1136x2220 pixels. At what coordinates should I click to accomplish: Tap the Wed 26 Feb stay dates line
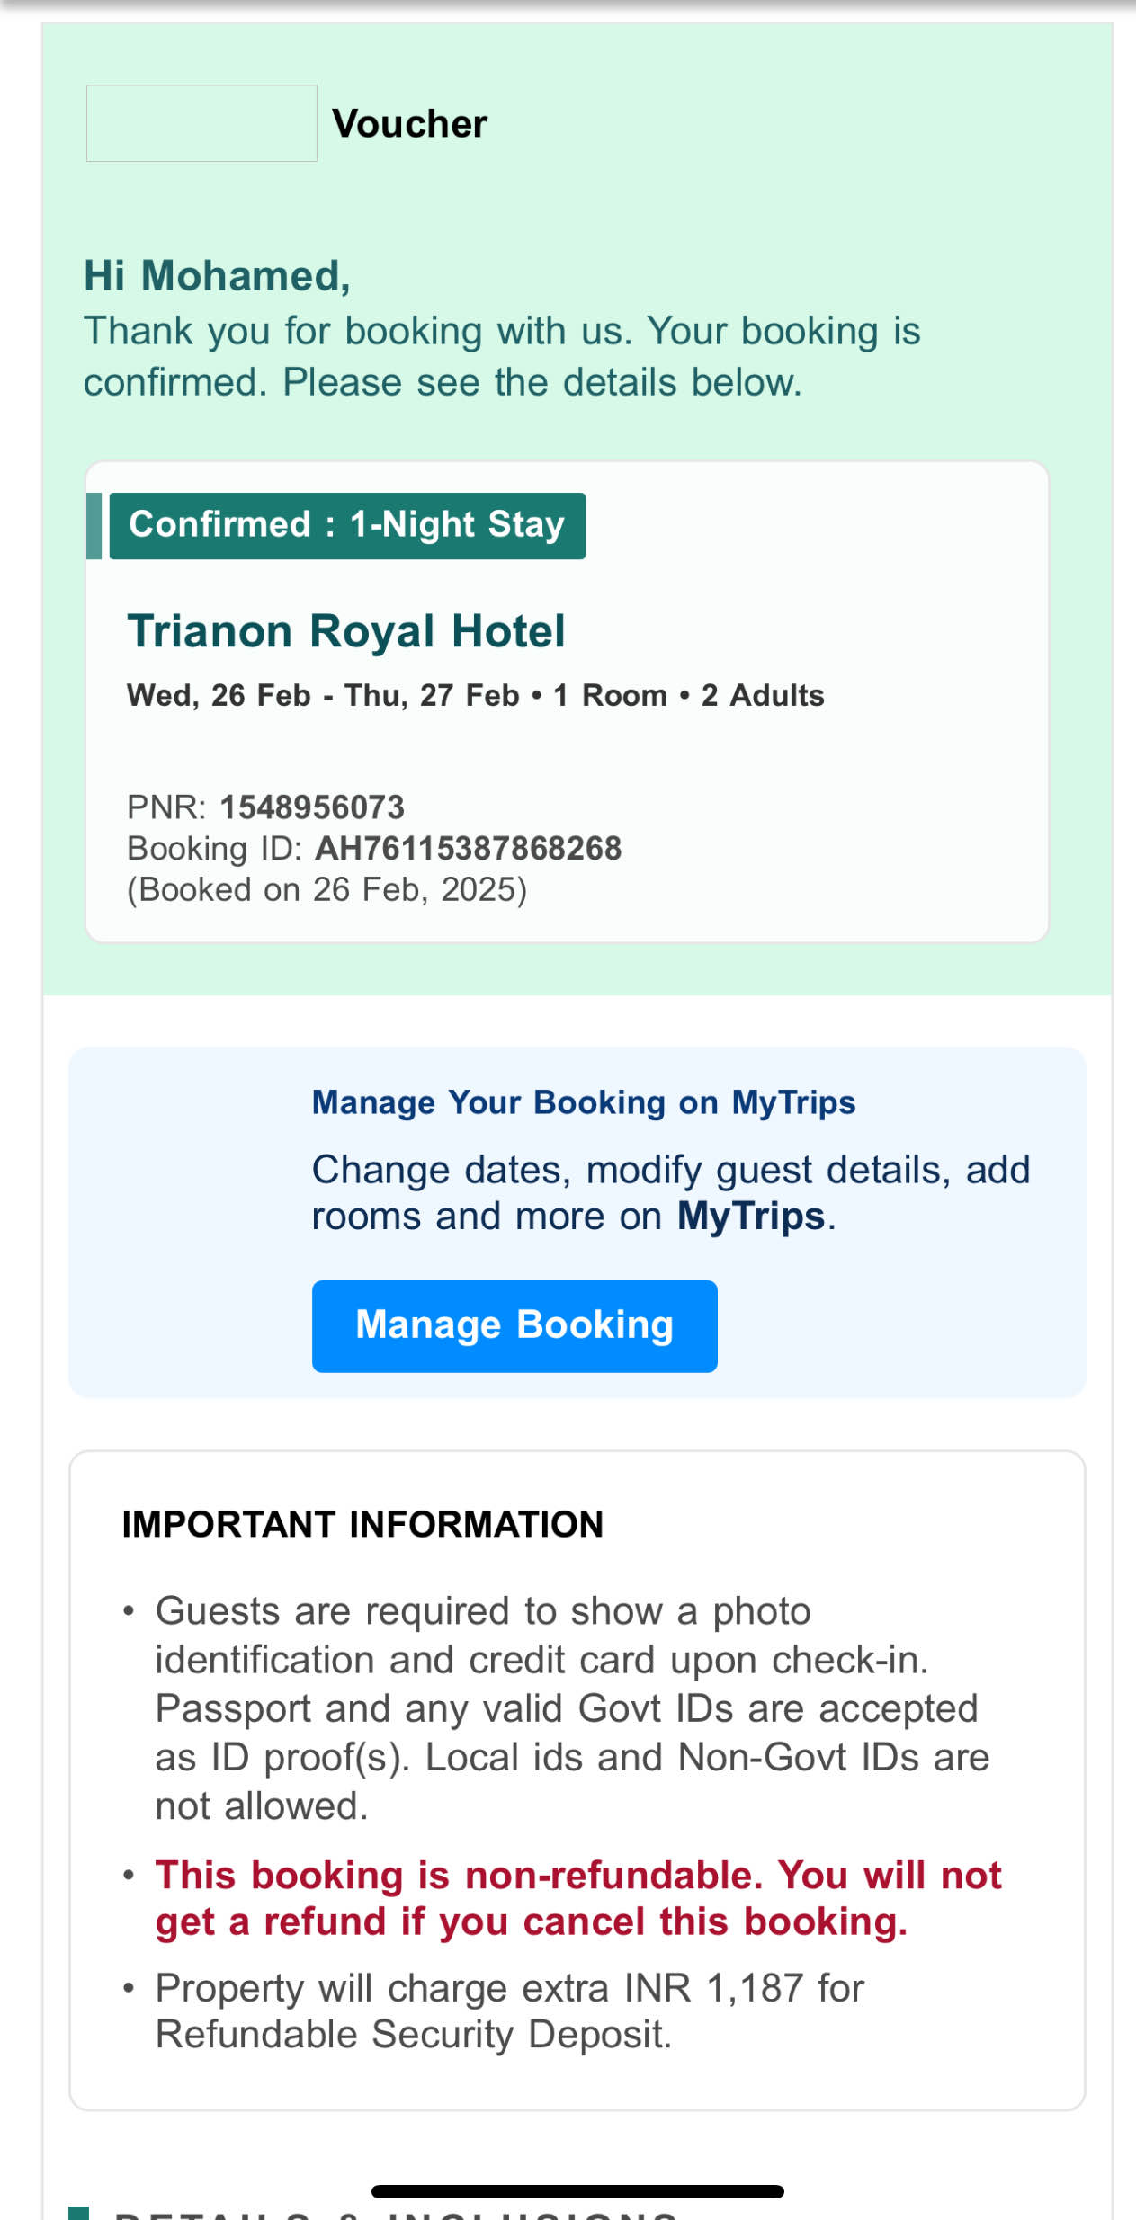click(x=475, y=696)
